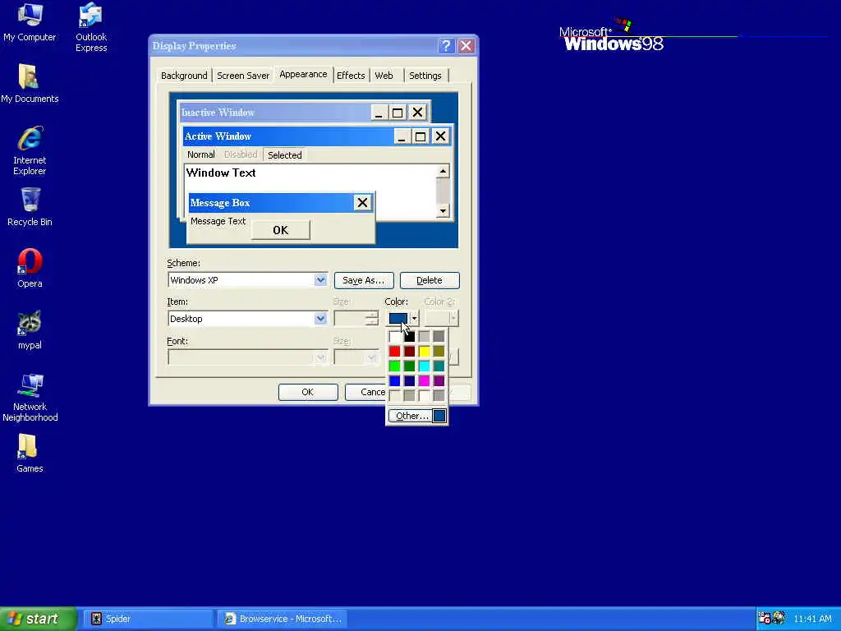Screen dimensions: 841x631
Task: Switch to the Background tab
Action: pos(184,76)
